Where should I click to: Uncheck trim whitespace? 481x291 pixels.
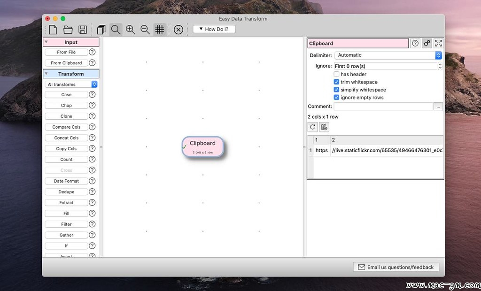pyautogui.click(x=336, y=82)
